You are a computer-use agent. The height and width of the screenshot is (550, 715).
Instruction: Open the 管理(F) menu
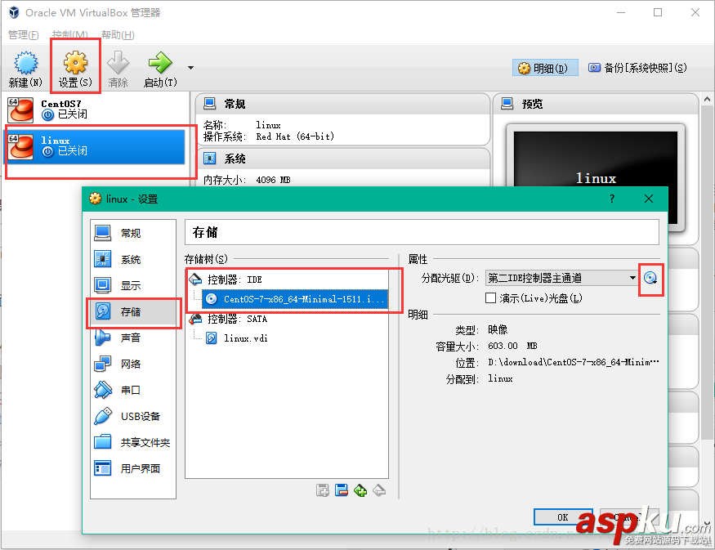click(23, 34)
